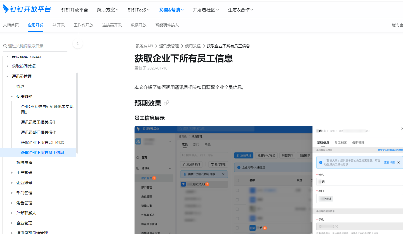
Task: Open the 连接器开发 tab
Action: pyautogui.click(x=112, y=25)
